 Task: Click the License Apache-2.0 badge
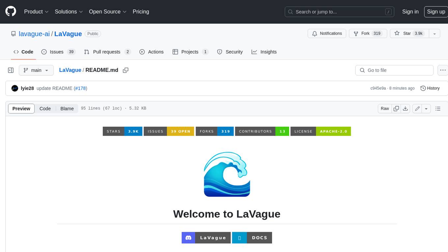(321, 131)
